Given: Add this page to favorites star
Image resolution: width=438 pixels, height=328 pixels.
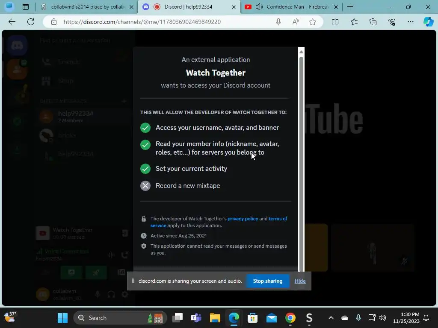Looking at the screenshot, I should tap(313, 22).
